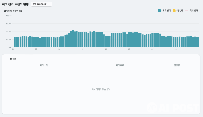Click the calendar icon in date picker
This screenshot has width=203, height=117.
35,4
